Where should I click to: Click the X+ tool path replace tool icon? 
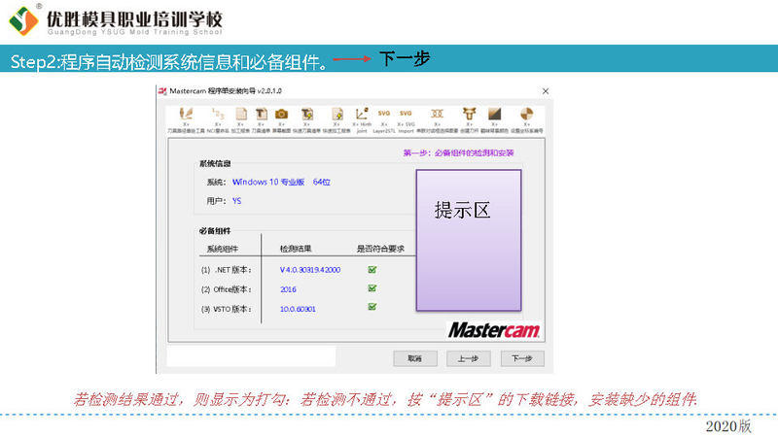click(186, 114)
